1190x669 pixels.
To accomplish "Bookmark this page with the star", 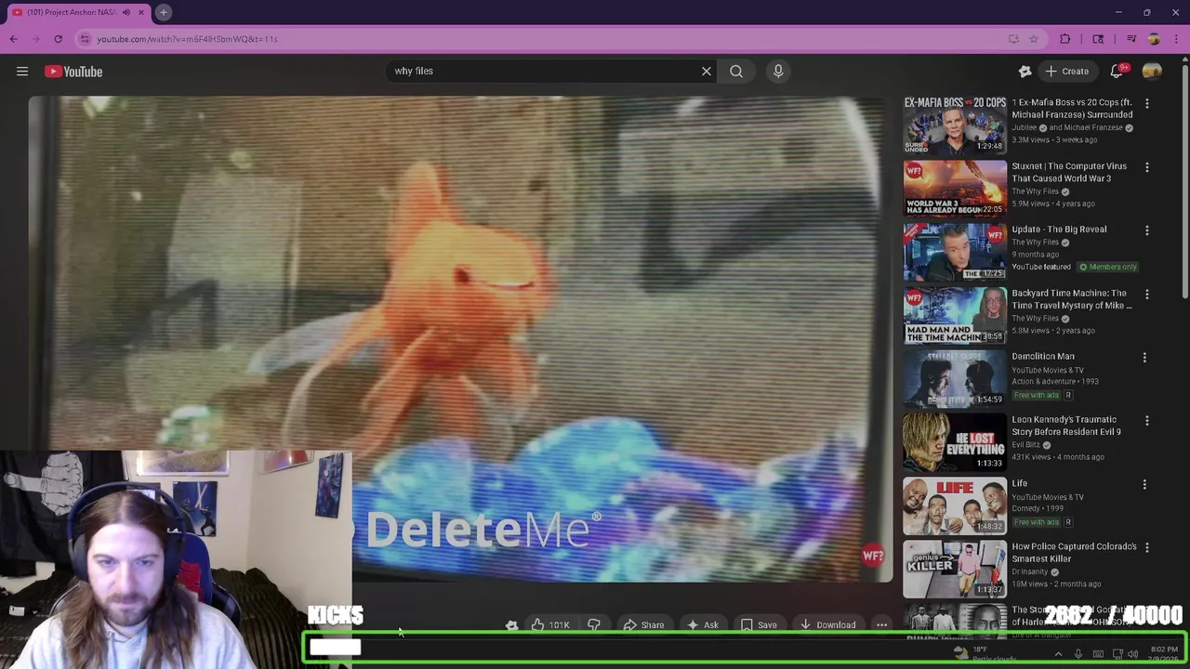I will [1033, 39].
